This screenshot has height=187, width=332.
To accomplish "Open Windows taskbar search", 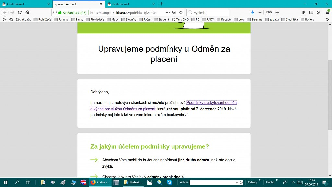I will click(x=17, y=182).
